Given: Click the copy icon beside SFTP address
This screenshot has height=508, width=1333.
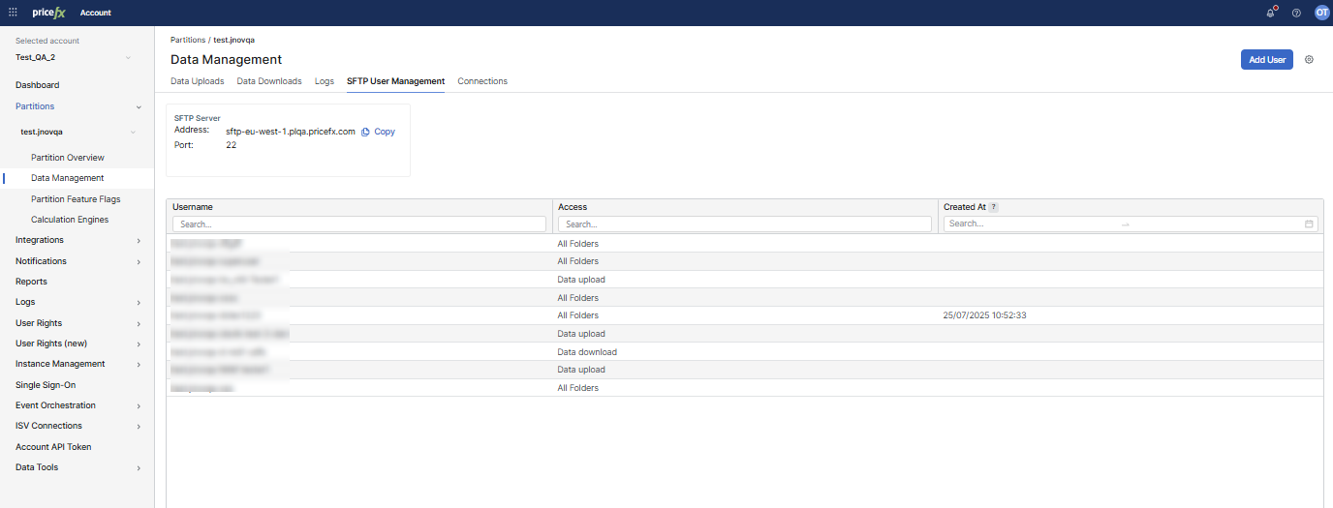Looking at the screenshot, I should click(x=366, y=132).
